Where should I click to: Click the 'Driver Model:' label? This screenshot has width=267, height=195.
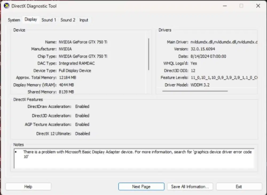[x=176, y=85]
